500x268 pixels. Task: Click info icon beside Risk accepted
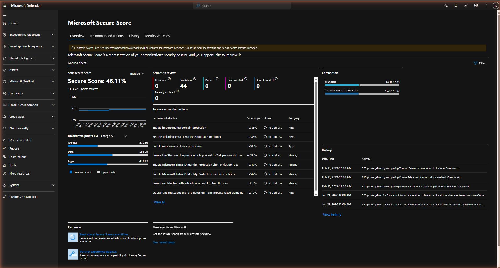pyautogui.click(x=246, y=79)
